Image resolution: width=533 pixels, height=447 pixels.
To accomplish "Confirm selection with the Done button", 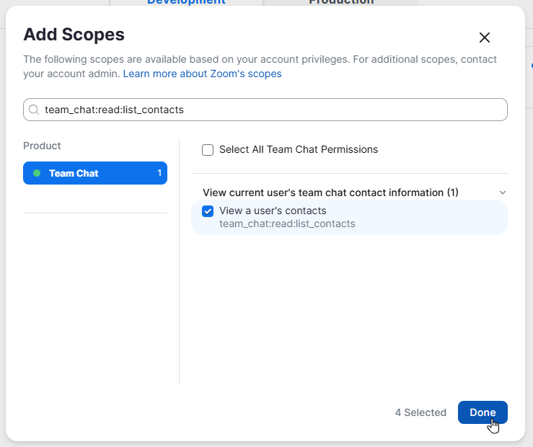I will click(483, 412).
